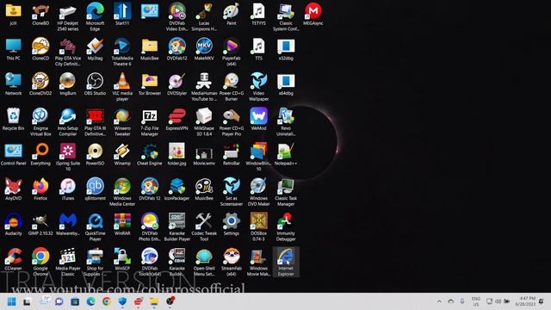Open the Paint desktop icon
This screenshot has height=310, width=551.
[232, 15]
